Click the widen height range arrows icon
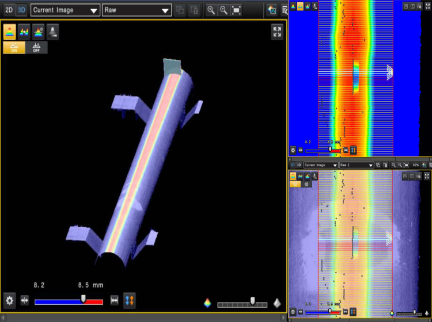This screenshot has width=432, height=322. tap(114, 300)
